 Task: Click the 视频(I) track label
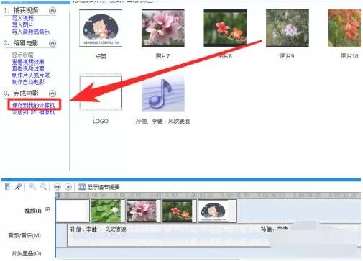click(33, 211)
